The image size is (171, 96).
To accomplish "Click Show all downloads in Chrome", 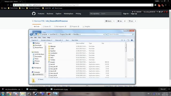I will click(x=163, y=89).
